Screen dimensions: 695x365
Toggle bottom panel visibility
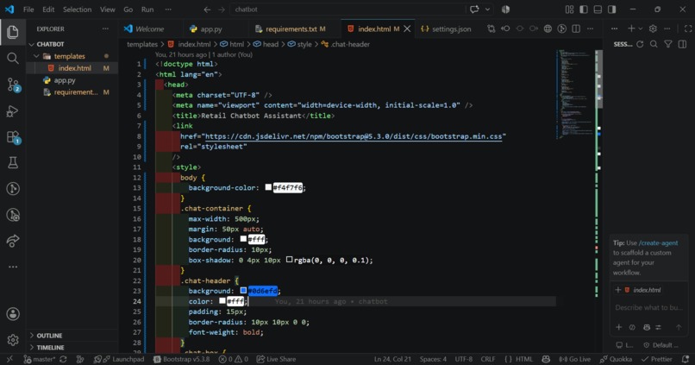click(598, 9)
